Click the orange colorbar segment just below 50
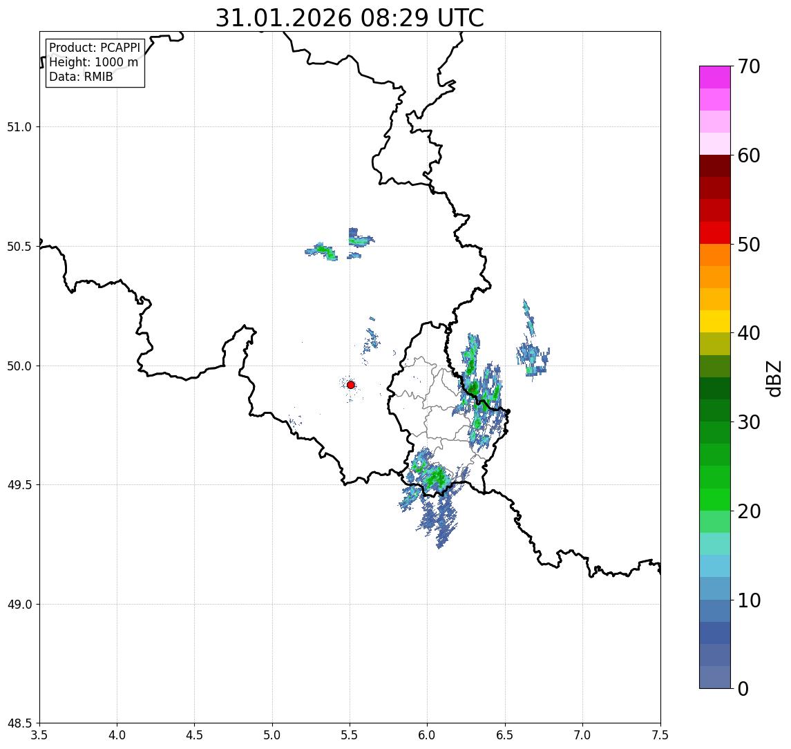791x749 pixels. click(715, 255)
